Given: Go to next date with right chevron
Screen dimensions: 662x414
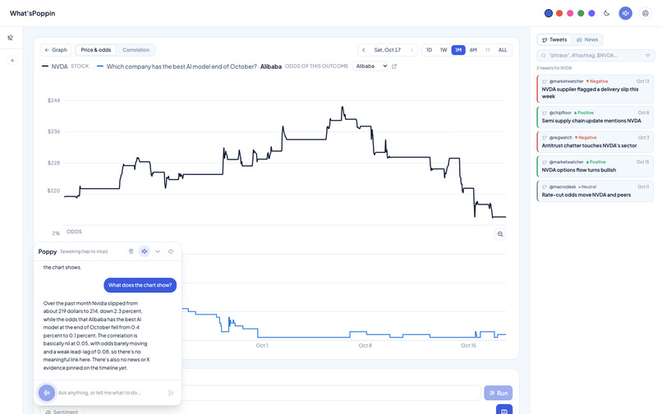Looking at the screenshot, I should [x=411, y=50].
